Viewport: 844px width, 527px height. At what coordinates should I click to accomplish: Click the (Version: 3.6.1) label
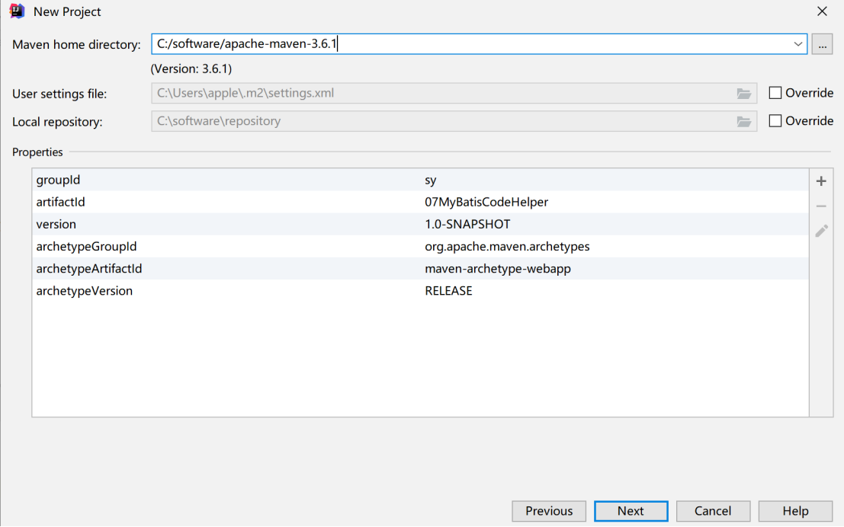[191, 69]
